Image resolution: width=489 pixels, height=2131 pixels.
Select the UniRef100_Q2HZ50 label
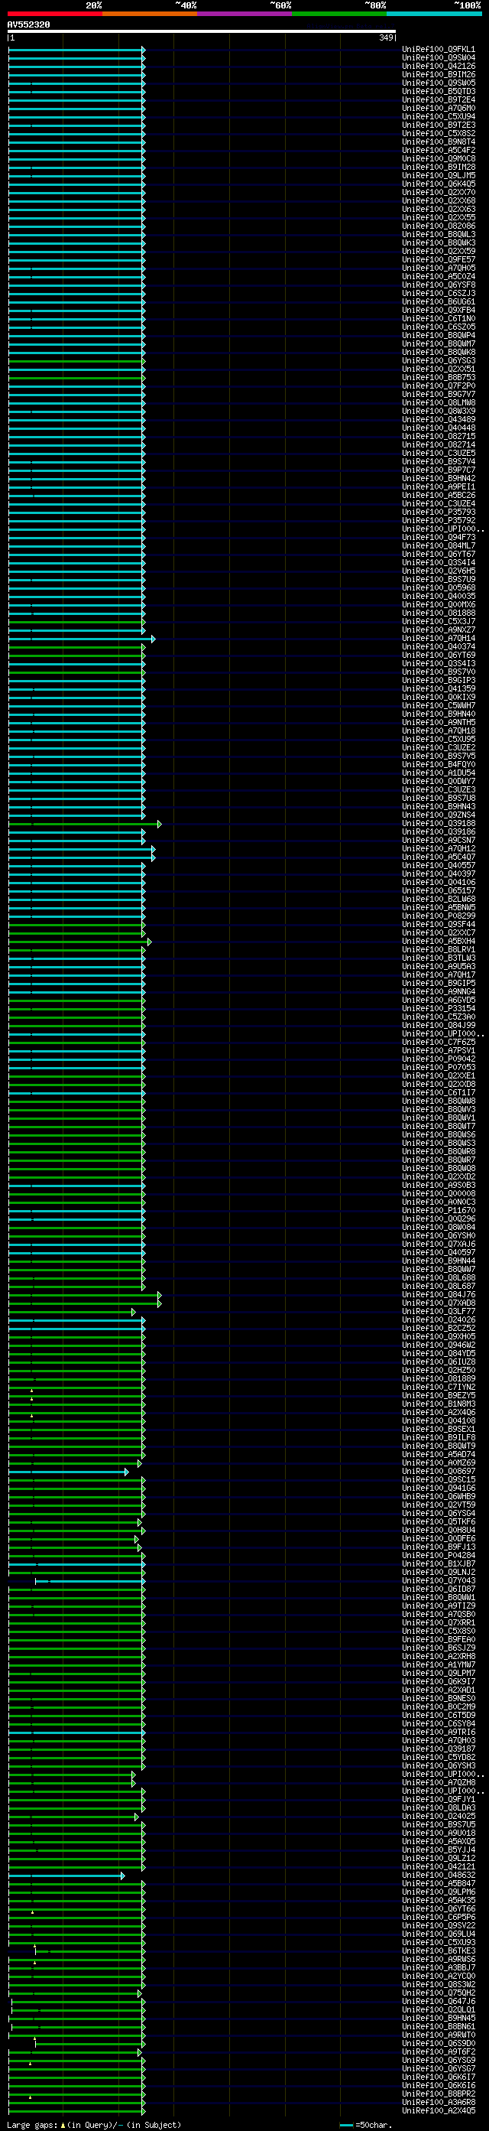click(x=439, y=1370)
